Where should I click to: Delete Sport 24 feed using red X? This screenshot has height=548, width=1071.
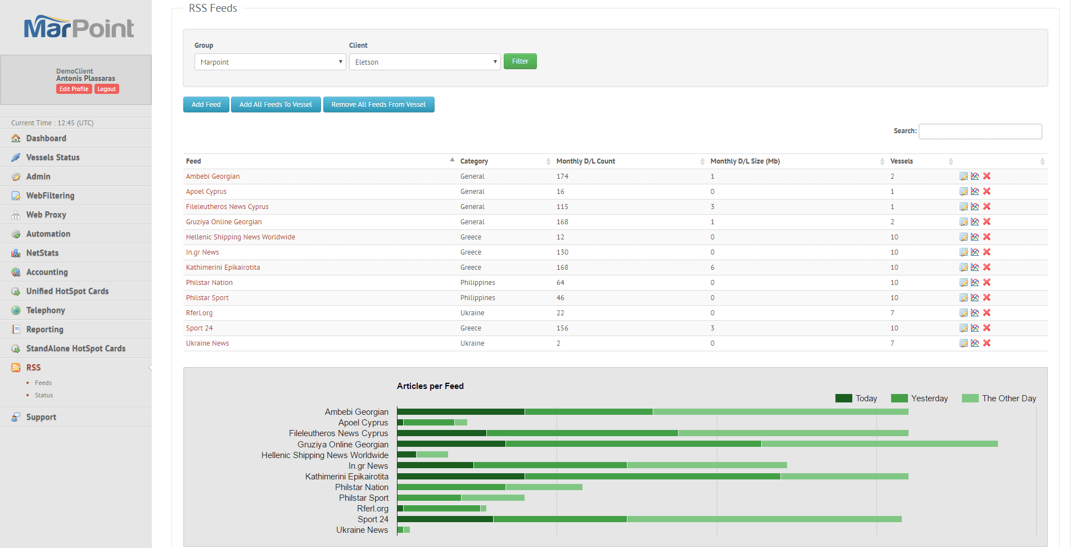click(987, 328)
